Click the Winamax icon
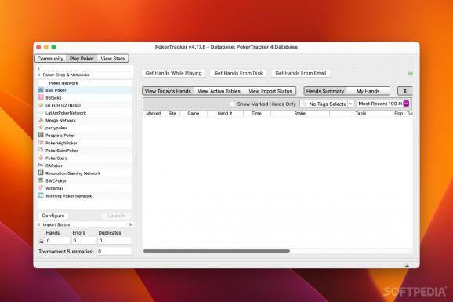Screen dimensions: 453x302 point(41,188)
